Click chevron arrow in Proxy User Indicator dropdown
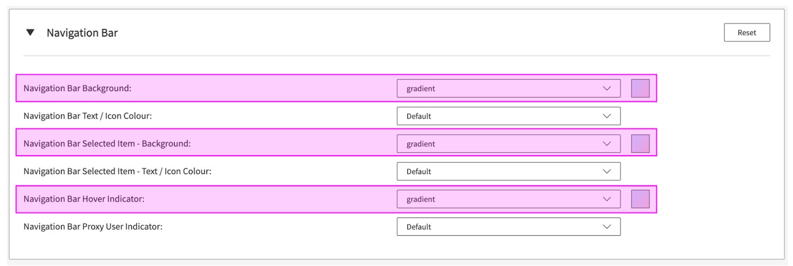Image resolution: width=793 pixels, height=266 pixels. click(x=607, y=227)
